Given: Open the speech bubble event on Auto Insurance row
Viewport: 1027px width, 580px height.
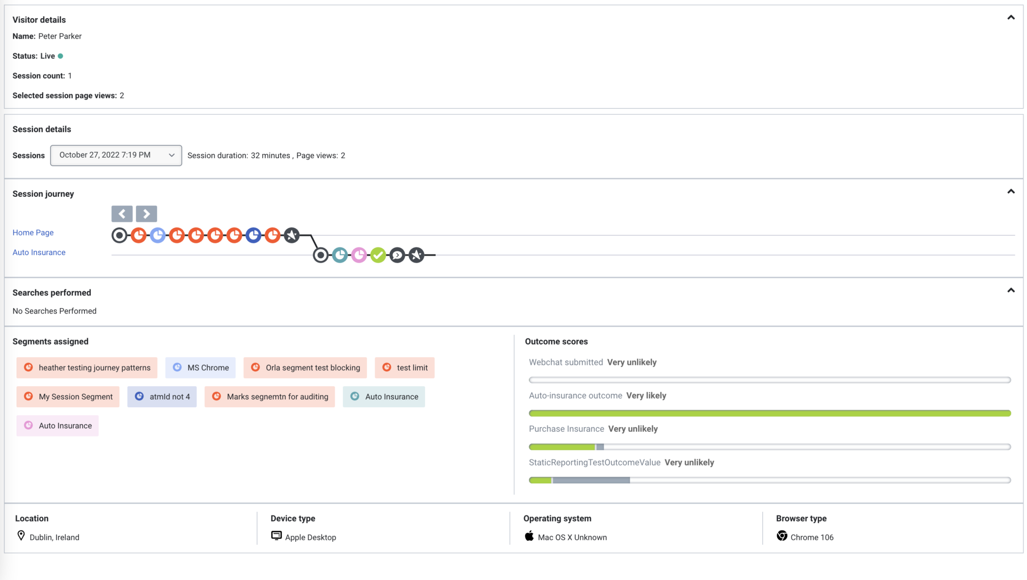Looking at the screenshot, I should (397, 255).
